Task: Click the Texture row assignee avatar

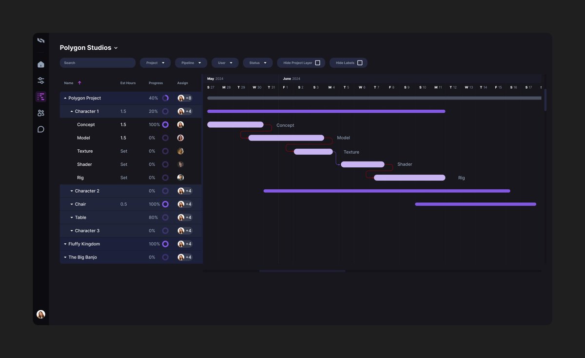Action: tap(180, 151)
